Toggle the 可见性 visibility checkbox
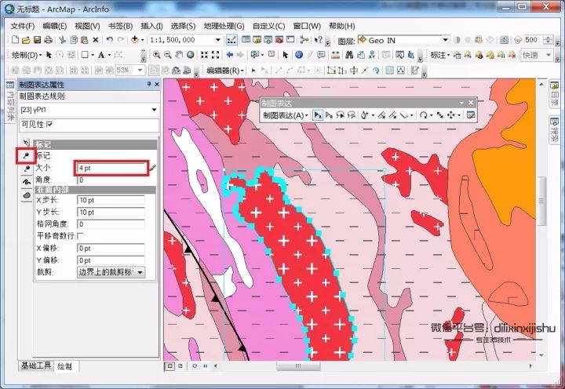 [x=49, y=124]
